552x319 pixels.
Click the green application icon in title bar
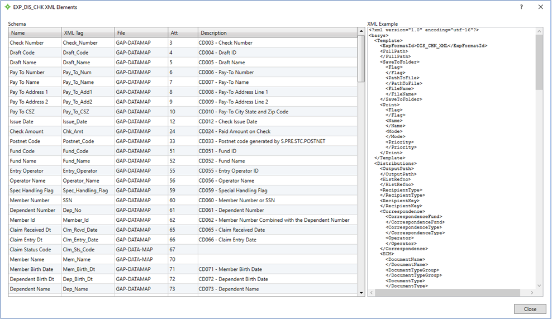point(7,7)
